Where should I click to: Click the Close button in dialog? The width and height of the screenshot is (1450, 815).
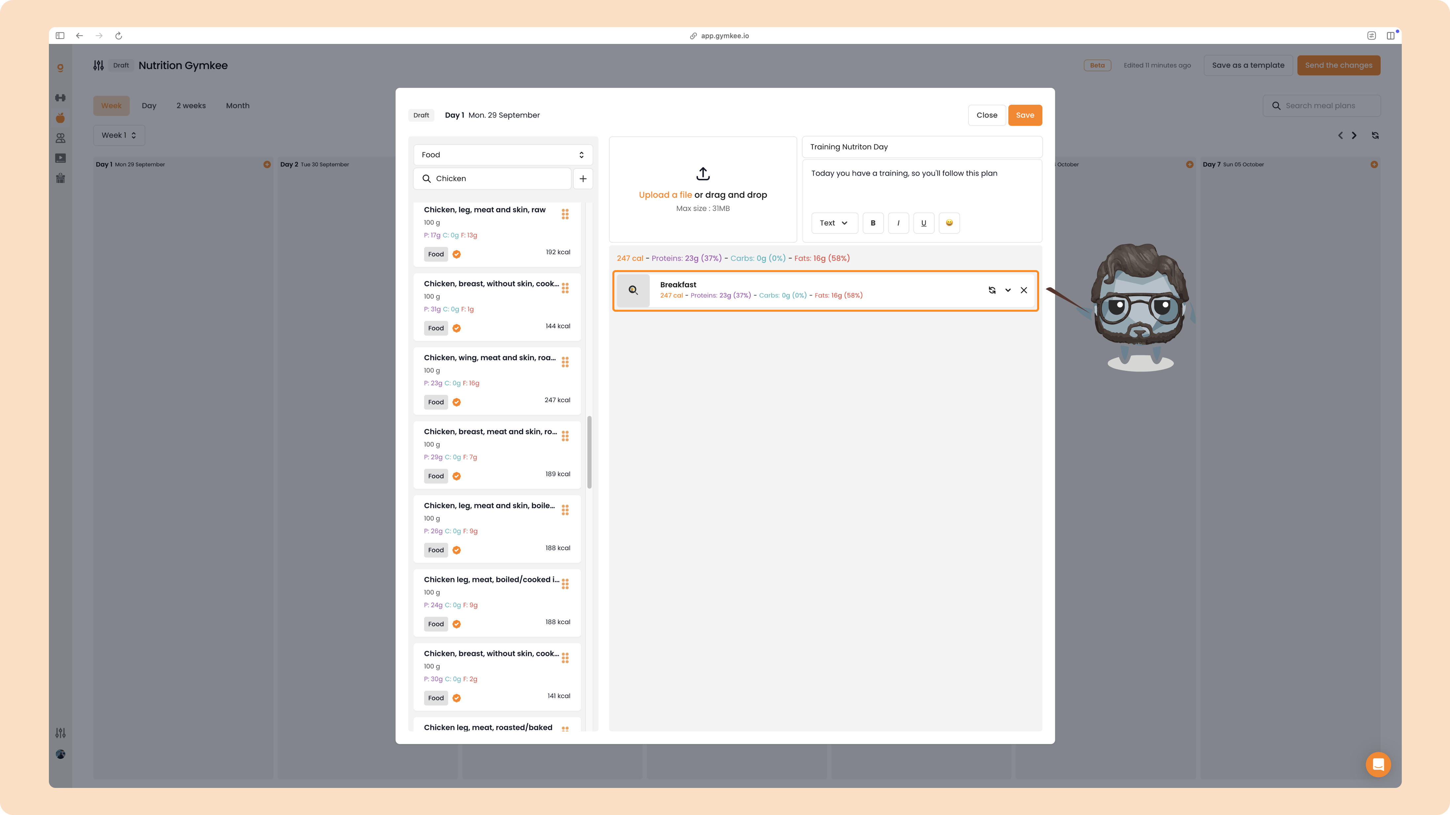[987, 115]
